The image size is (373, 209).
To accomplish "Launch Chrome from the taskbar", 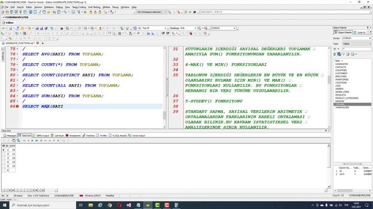I will pos(110,205).
